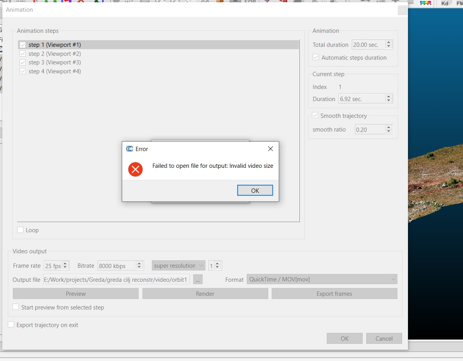
Task: Click OK in the Animation dialog
Action: tap(345, 339)
